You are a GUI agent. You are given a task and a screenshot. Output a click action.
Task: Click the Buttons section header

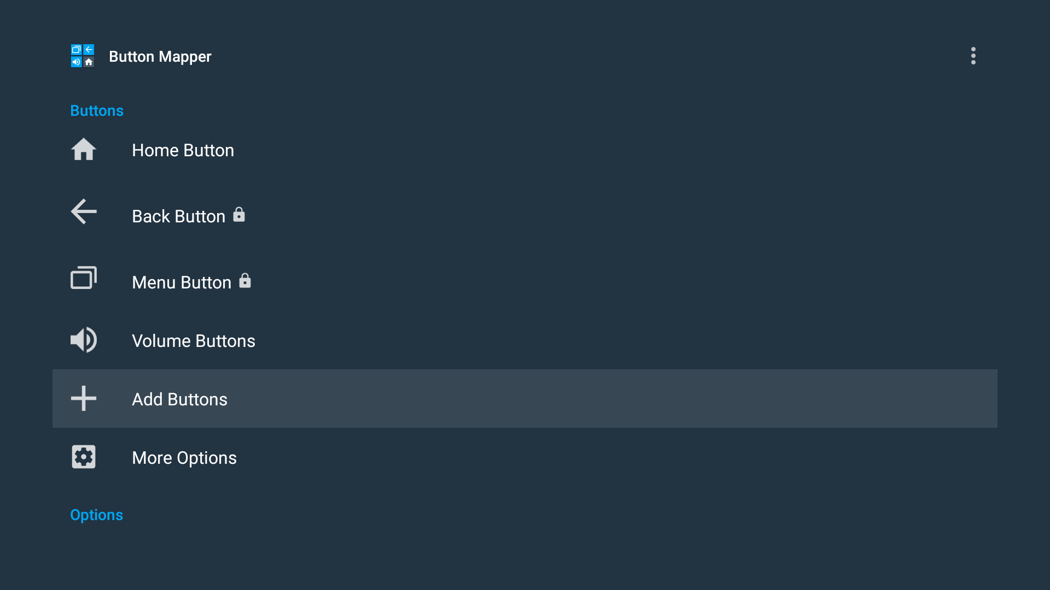tap(97, 110)
